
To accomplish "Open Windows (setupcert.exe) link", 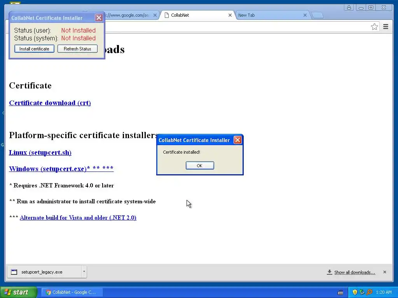I will point(61,168).
